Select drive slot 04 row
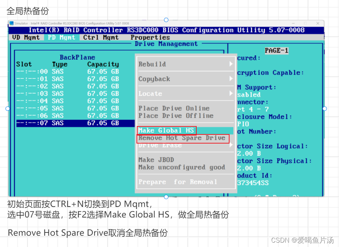 (68, 101)
